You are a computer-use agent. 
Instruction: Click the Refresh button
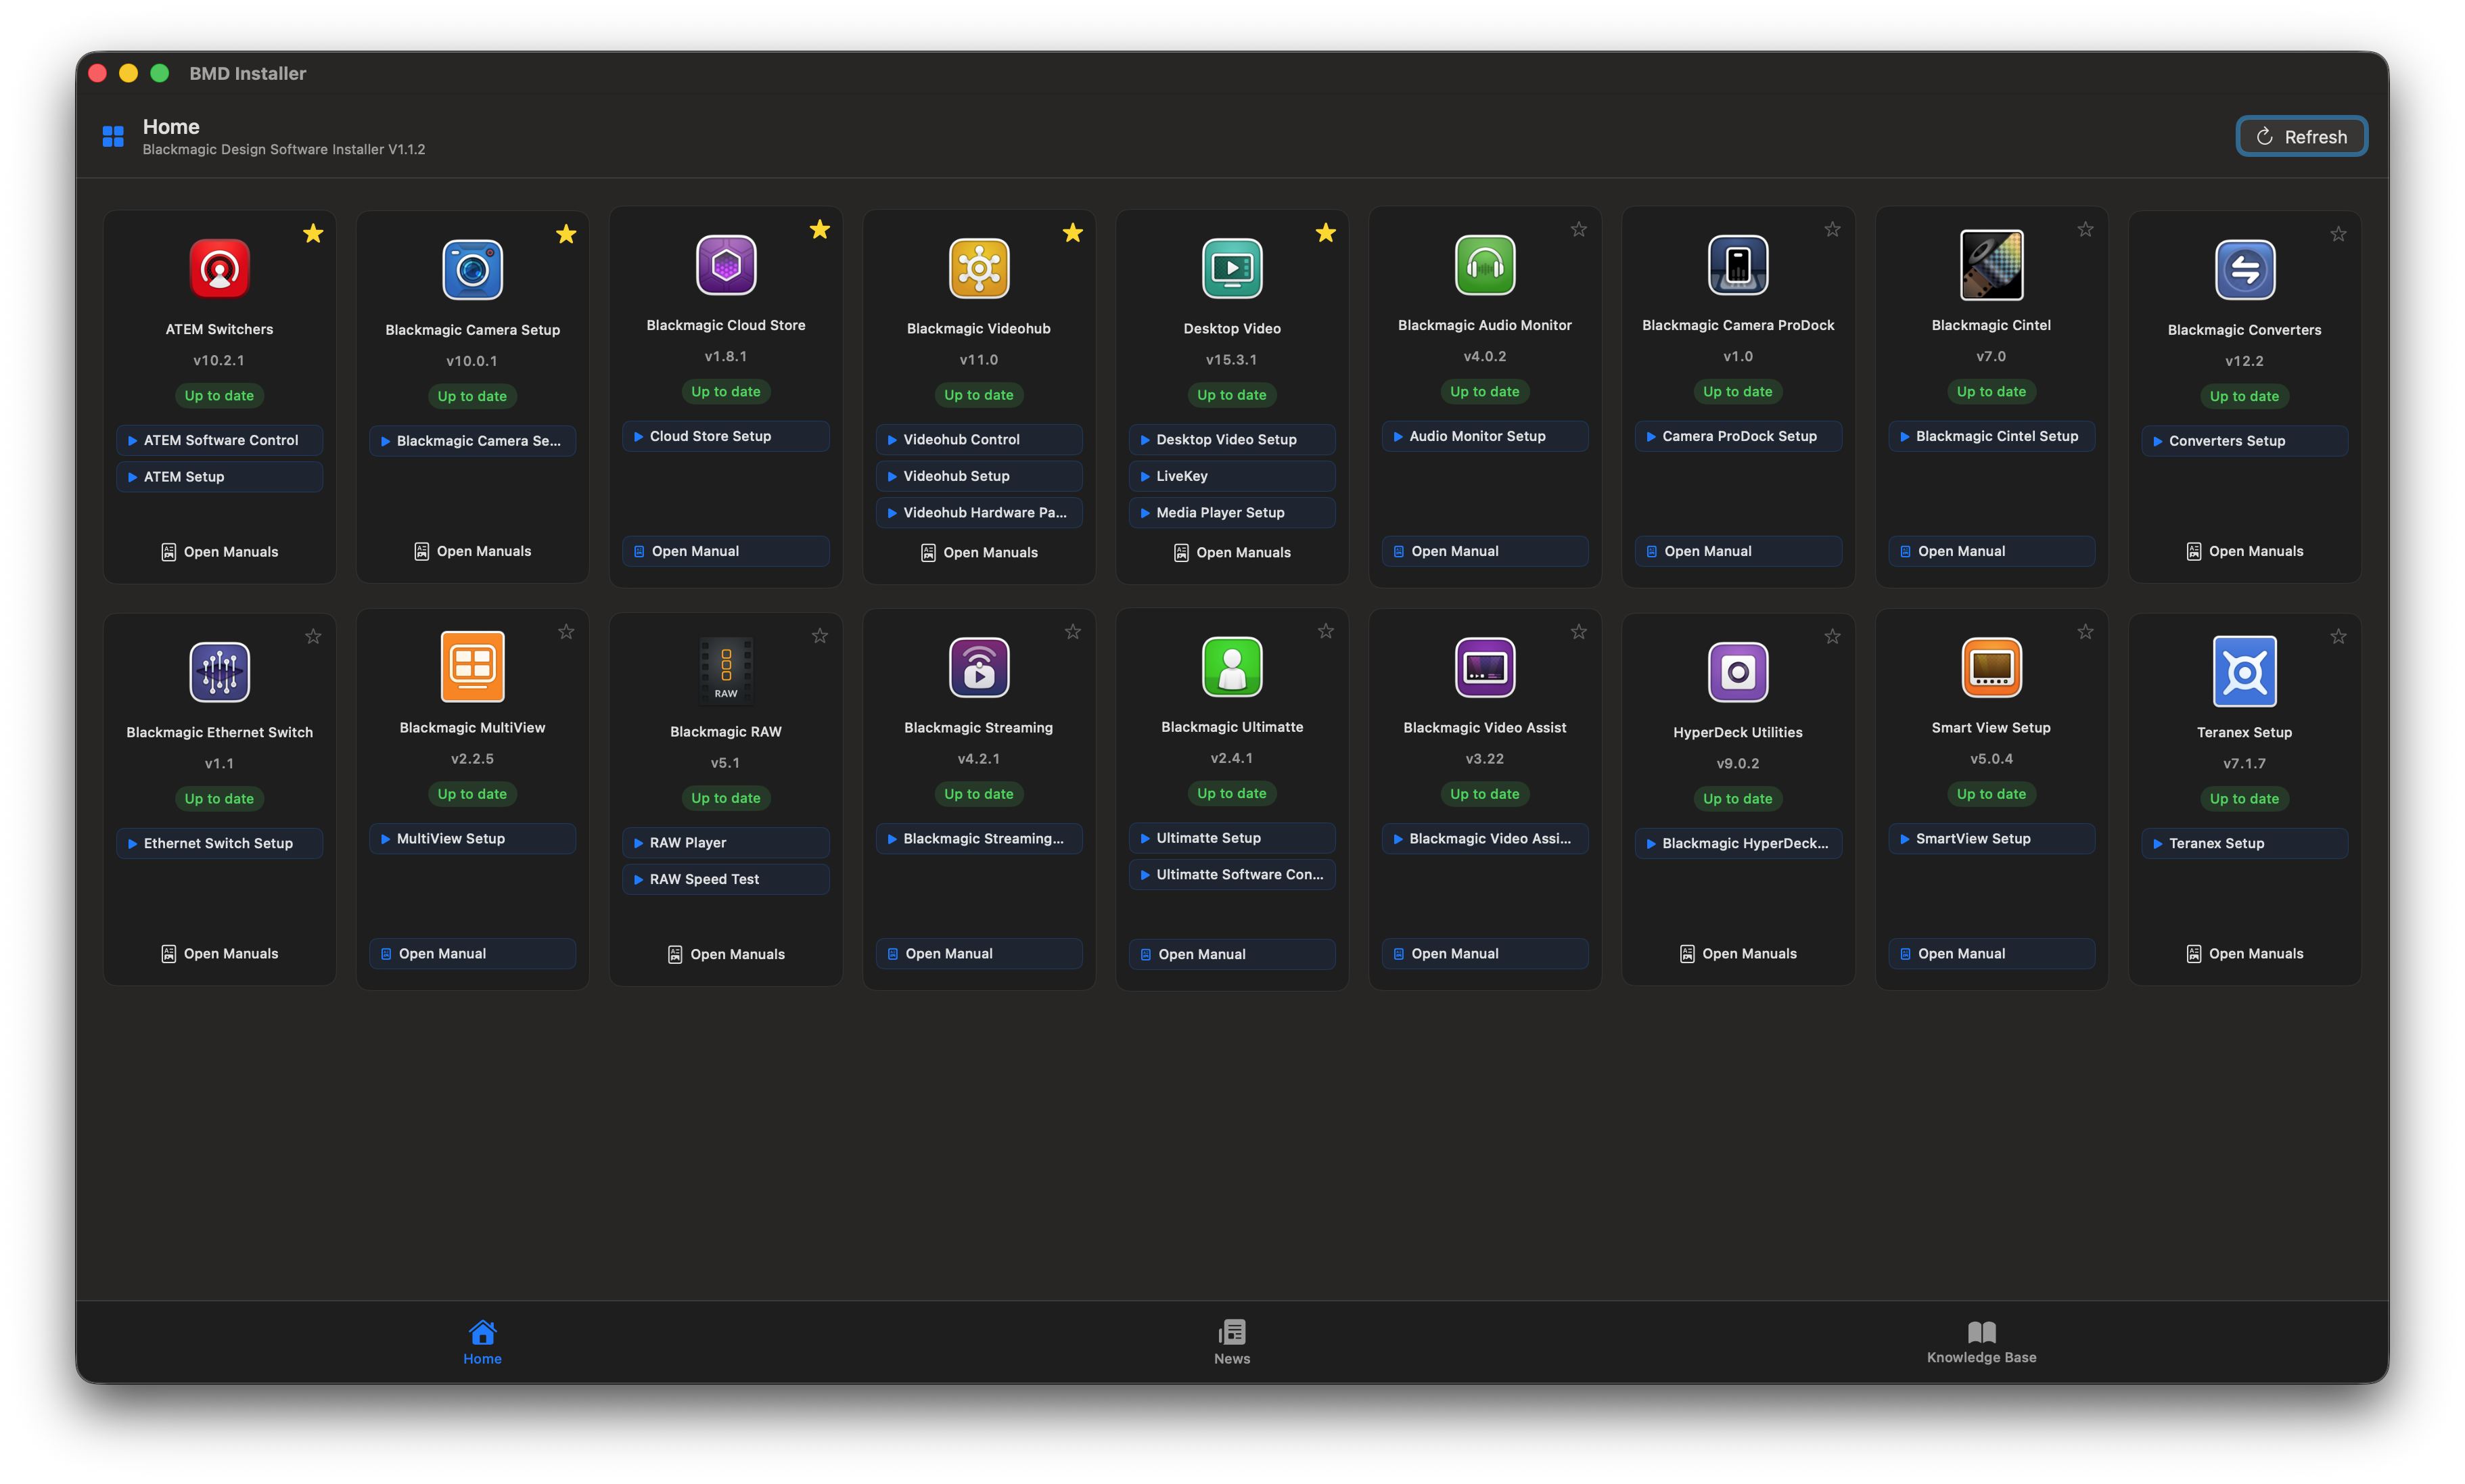point(2301,136)
